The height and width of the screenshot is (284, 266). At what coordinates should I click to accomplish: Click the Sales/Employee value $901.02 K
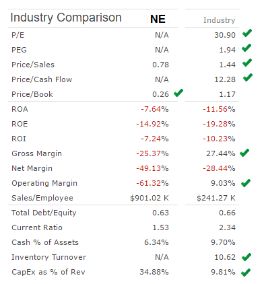point(149,198)
